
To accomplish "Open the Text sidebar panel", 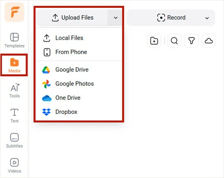I will [15, 115].
